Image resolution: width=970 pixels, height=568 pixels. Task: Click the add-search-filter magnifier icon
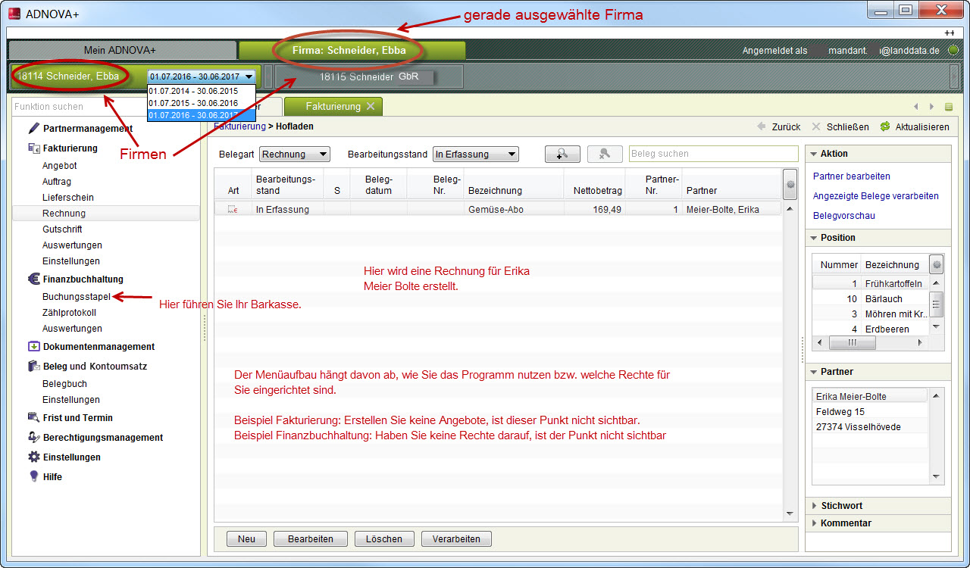click(x=562, y=154)
